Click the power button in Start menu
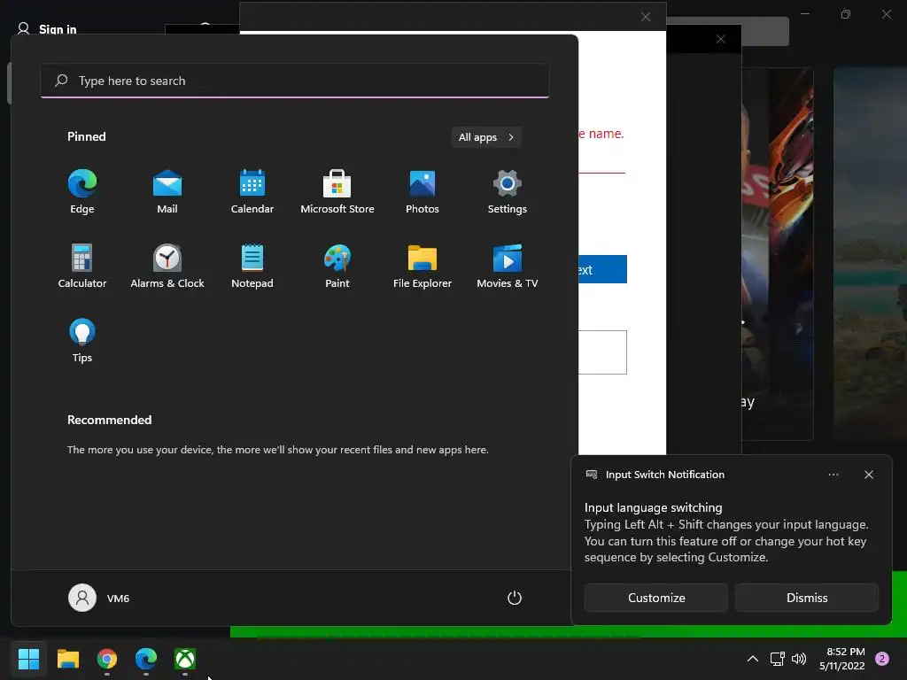907x680 pixels. pos(515,598)
